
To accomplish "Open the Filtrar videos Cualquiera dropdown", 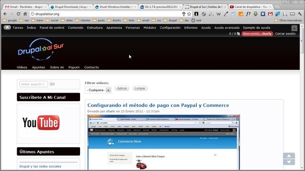I will tap(98, 90).
